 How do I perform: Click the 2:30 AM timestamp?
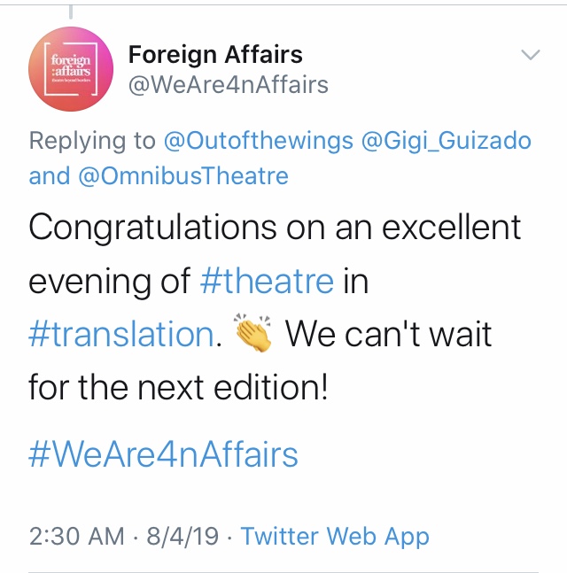77,536
